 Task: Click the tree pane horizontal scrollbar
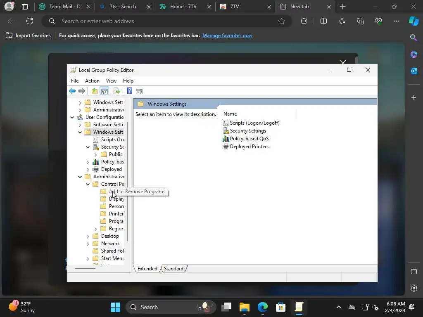click(x=85, y=268)
